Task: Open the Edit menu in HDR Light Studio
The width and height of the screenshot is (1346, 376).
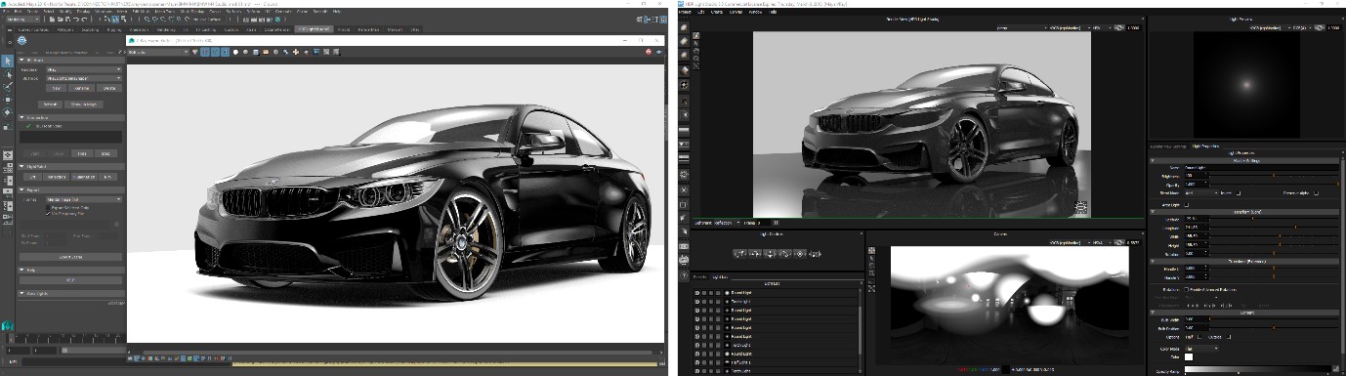Action: pos(701,12)
